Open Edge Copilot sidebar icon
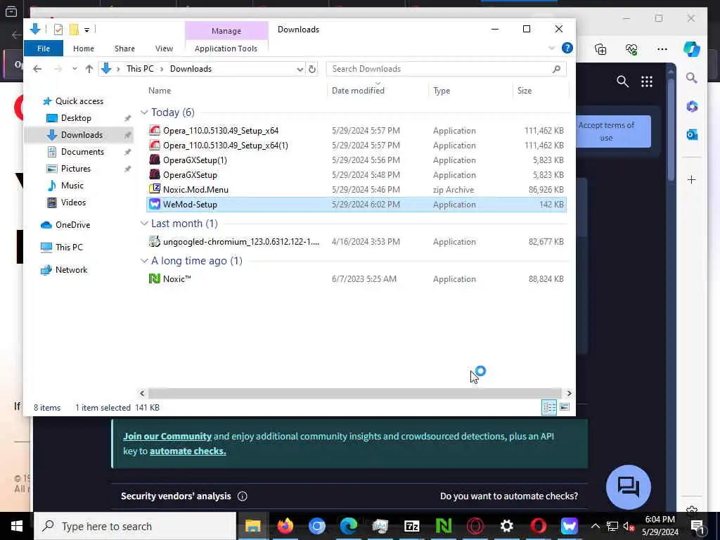The image size is (720, 540). pyautogui.click(x=692, y=49)
